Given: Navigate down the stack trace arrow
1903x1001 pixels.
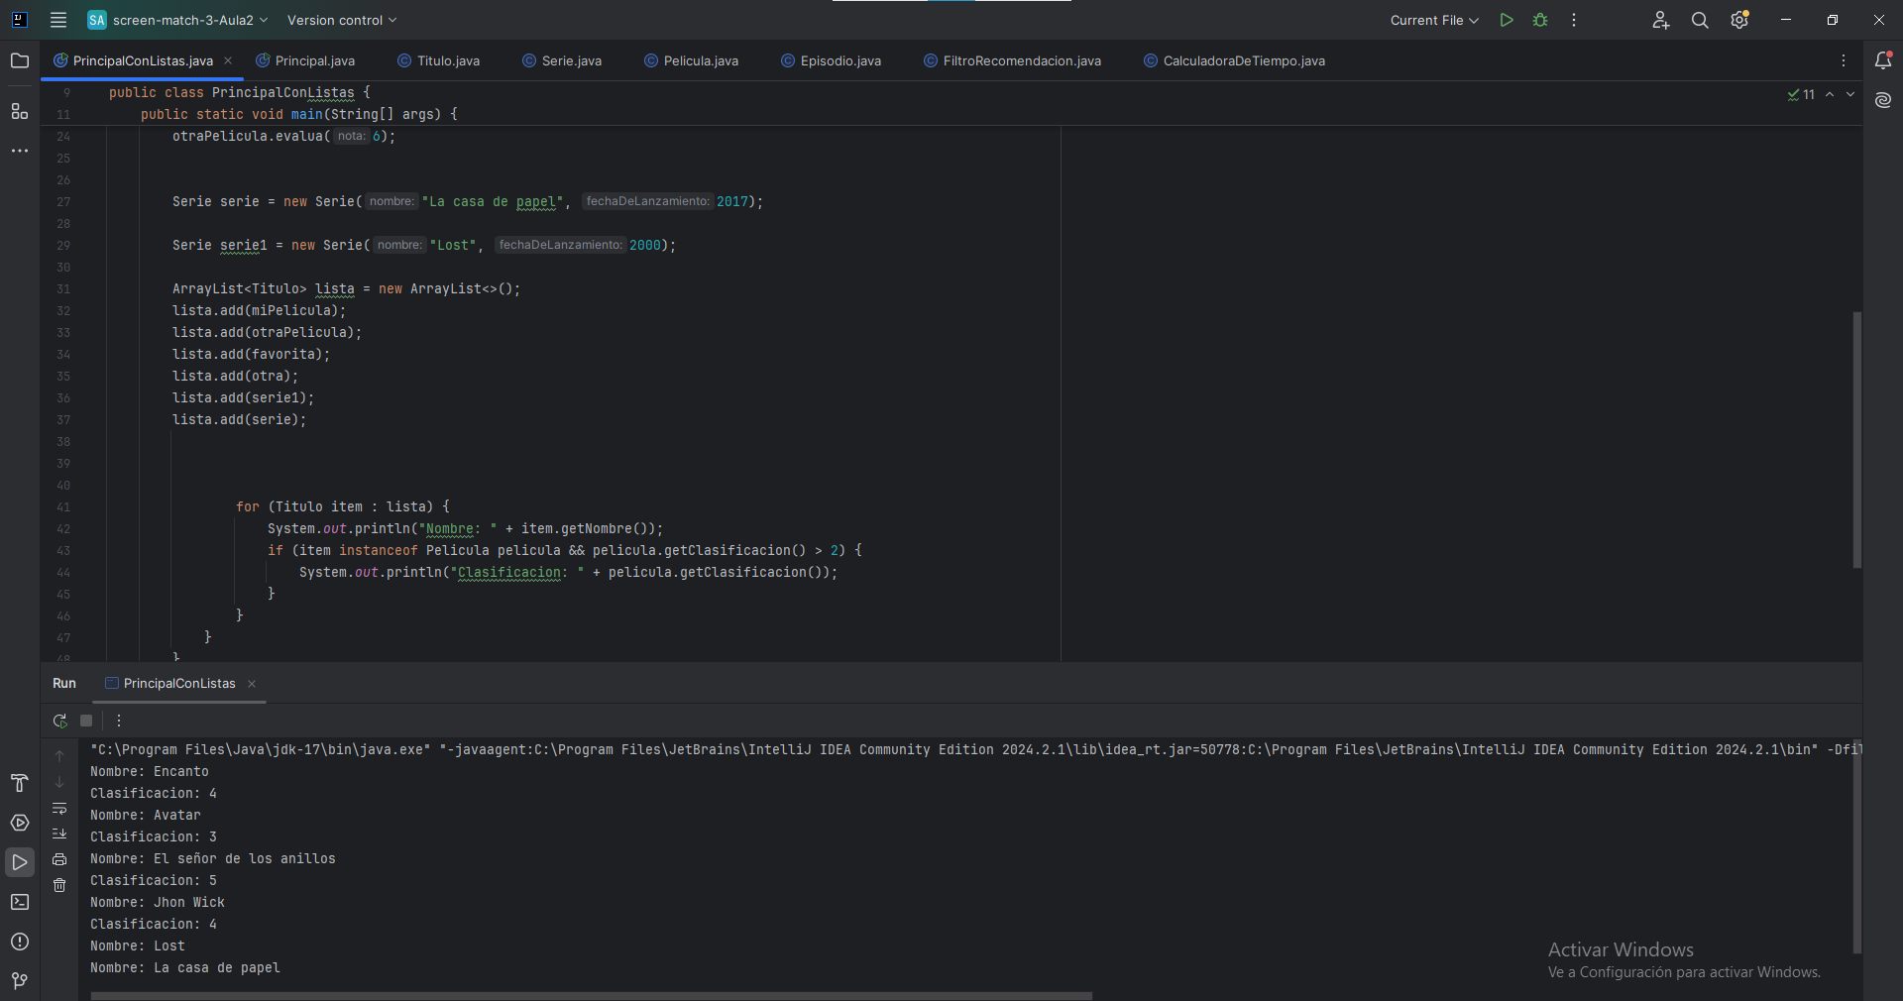Looking at the screenshot, I should coord(59,782).
